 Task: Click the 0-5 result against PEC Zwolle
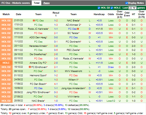(56, 50)
